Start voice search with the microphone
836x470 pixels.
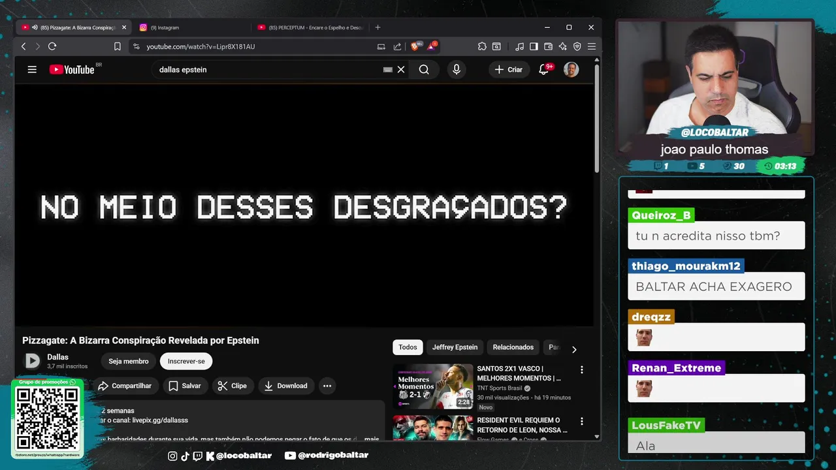[457, 69]
